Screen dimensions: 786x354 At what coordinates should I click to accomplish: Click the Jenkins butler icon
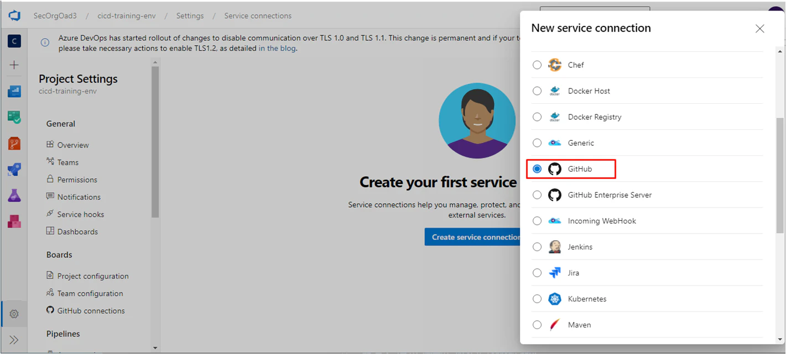[555, 247]
